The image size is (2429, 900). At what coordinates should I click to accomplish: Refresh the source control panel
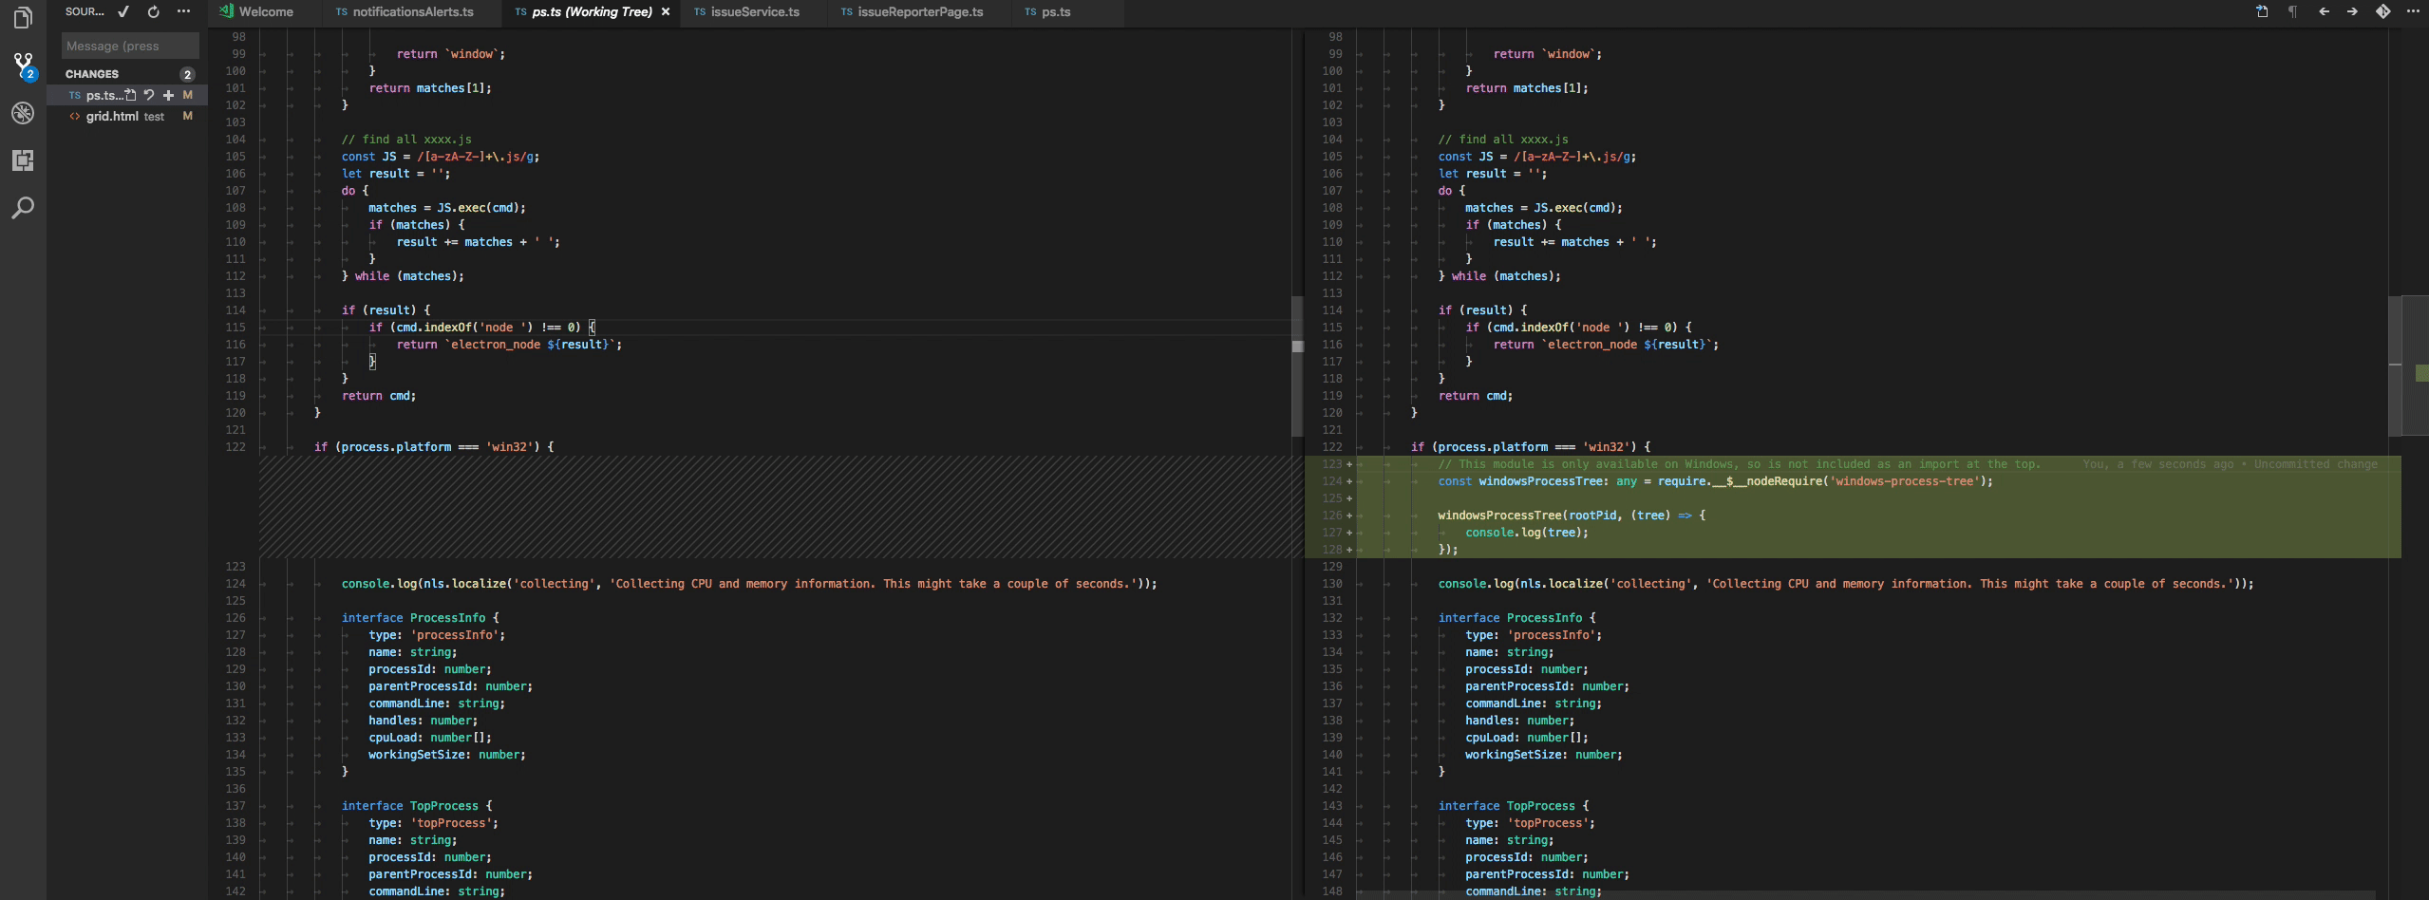coord(154,12)
